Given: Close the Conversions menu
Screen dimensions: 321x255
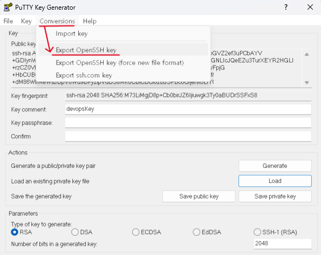Looking at the screenshot, I should tap(57, 21).
